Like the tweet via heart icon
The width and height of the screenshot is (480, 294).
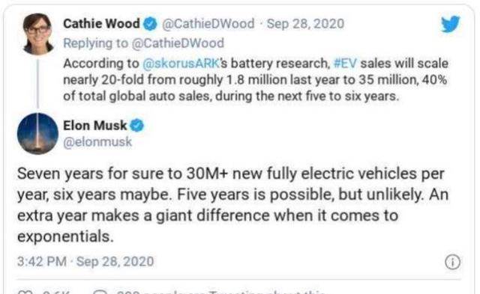[25, 293]
